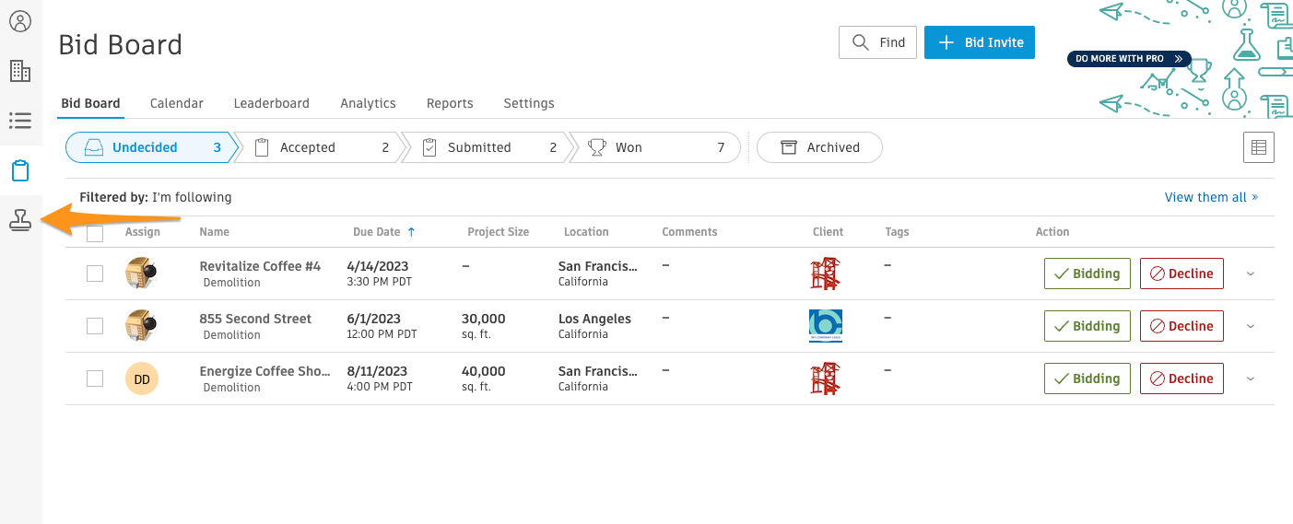Viewport: 1293px width, 524px height.
Task: Click the list icon in left sidebar
Action: point(19,121)
